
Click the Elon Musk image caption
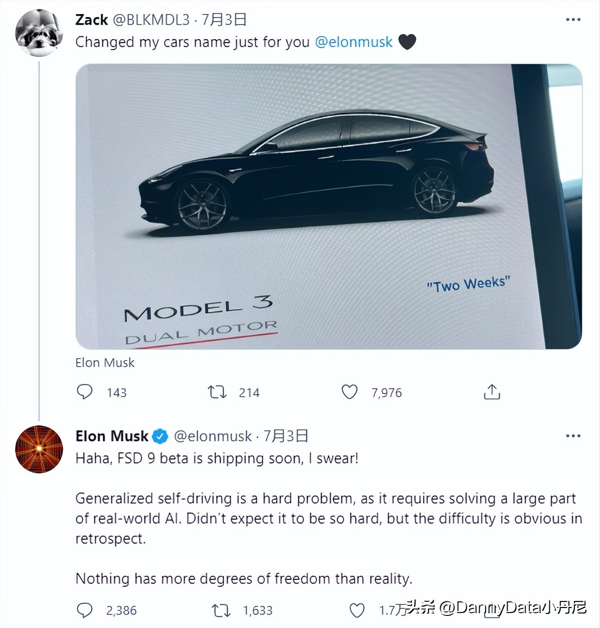click(105, 363)
